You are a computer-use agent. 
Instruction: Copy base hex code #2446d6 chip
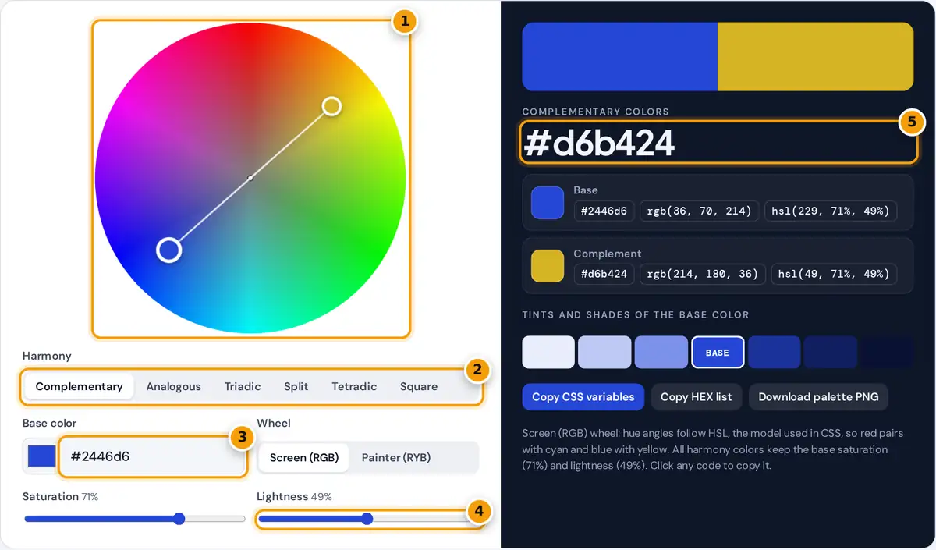(x=604, y=211)
